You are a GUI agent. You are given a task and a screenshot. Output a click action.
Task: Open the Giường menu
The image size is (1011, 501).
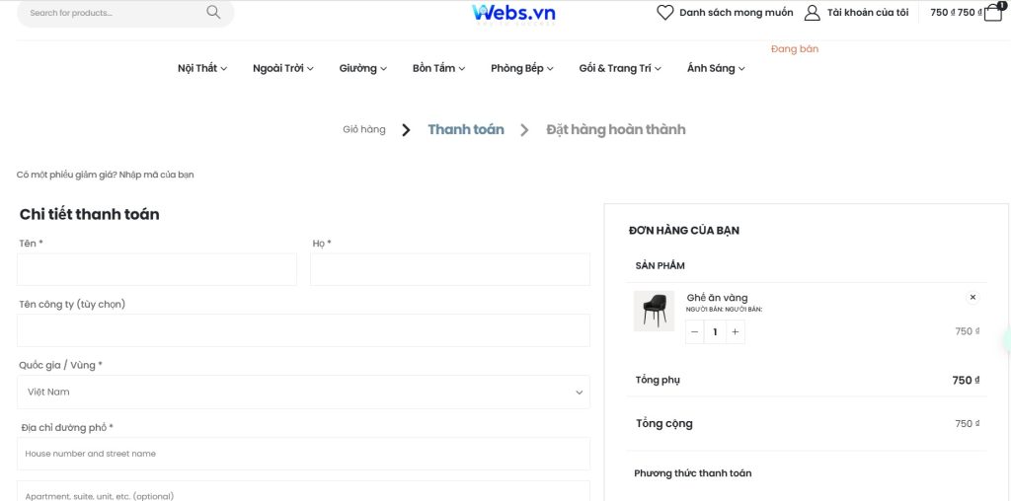point(362,68)
